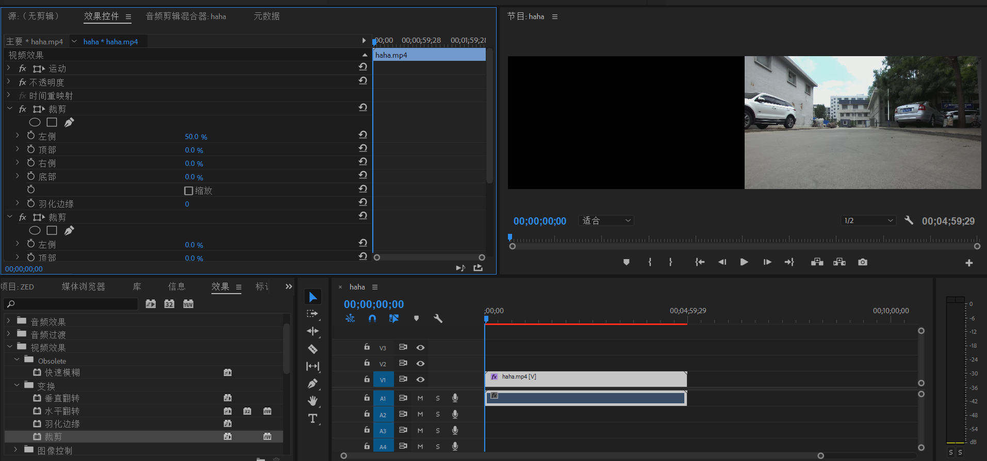
Task: Toggle Linked Selection in timeline
Action: 394,318
